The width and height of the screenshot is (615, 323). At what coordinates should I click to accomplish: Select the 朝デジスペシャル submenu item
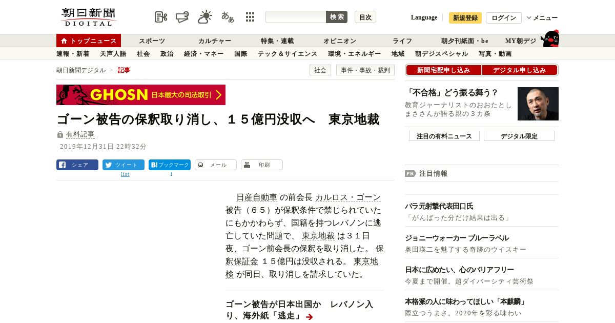(441, 54)
